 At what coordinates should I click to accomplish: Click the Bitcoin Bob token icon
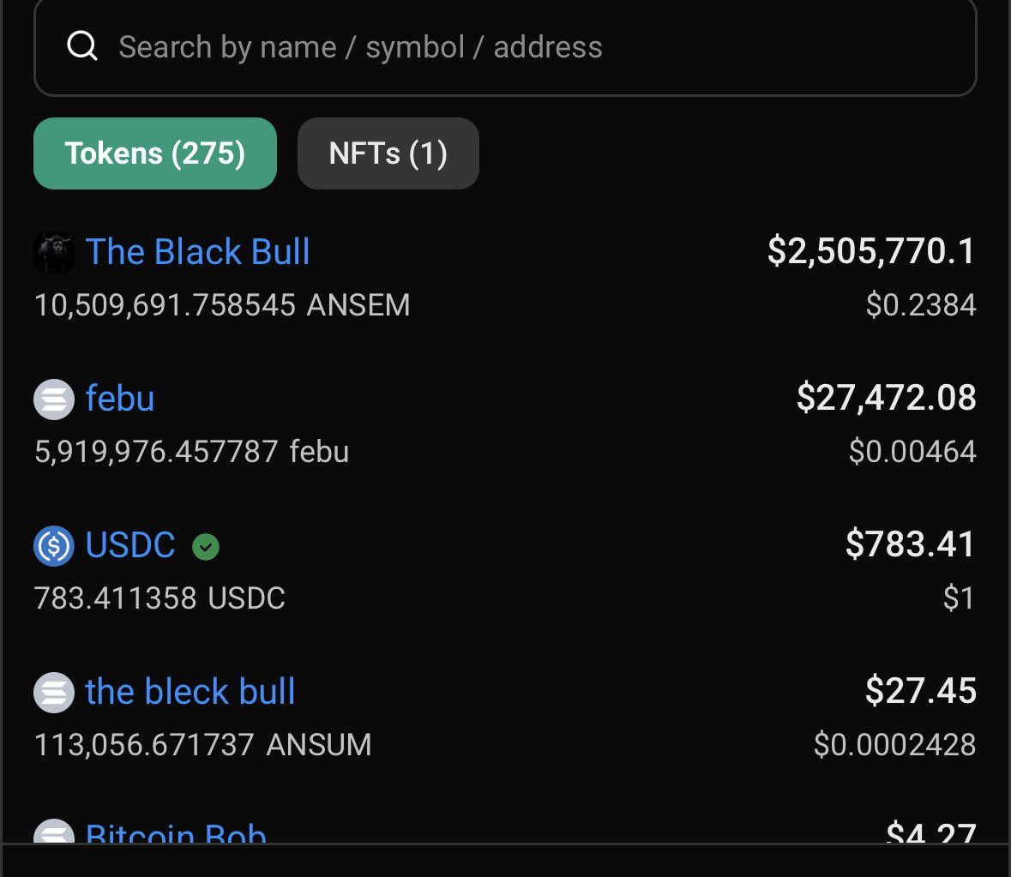click(53, 831)
